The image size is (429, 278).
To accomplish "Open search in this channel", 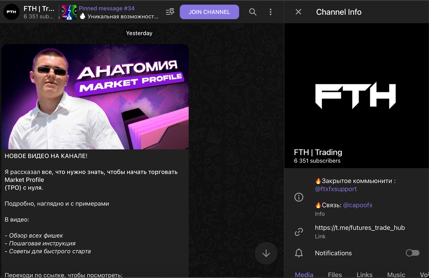I will (253, 12).
